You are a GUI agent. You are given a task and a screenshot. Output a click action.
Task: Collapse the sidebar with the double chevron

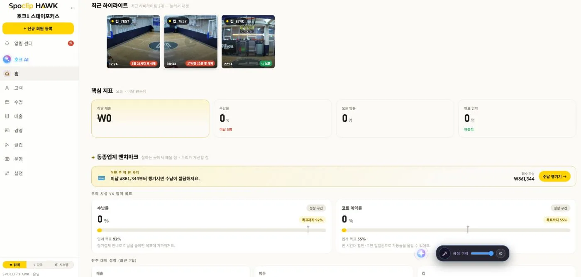72,8
